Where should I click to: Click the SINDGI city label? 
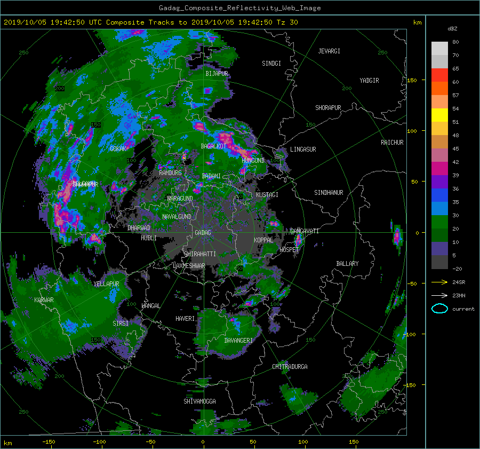[x=271, y=64]
